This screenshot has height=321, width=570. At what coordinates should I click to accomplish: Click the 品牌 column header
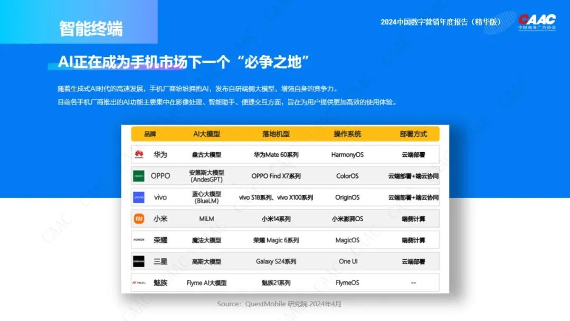point(150,134)
